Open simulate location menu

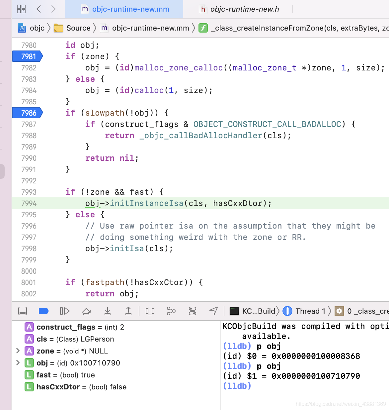click(x=213, y=311)
